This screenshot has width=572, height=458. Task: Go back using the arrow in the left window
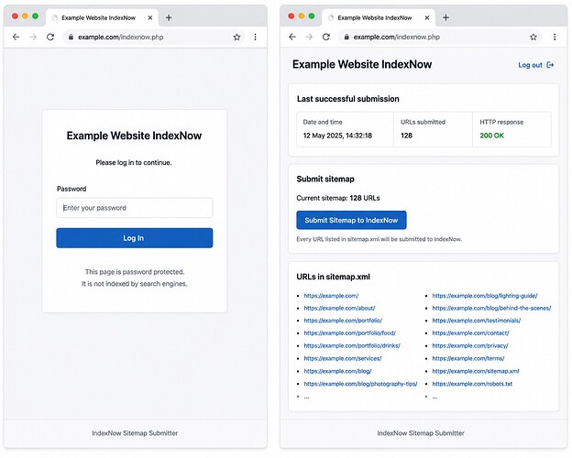click(x=16, y=37)
